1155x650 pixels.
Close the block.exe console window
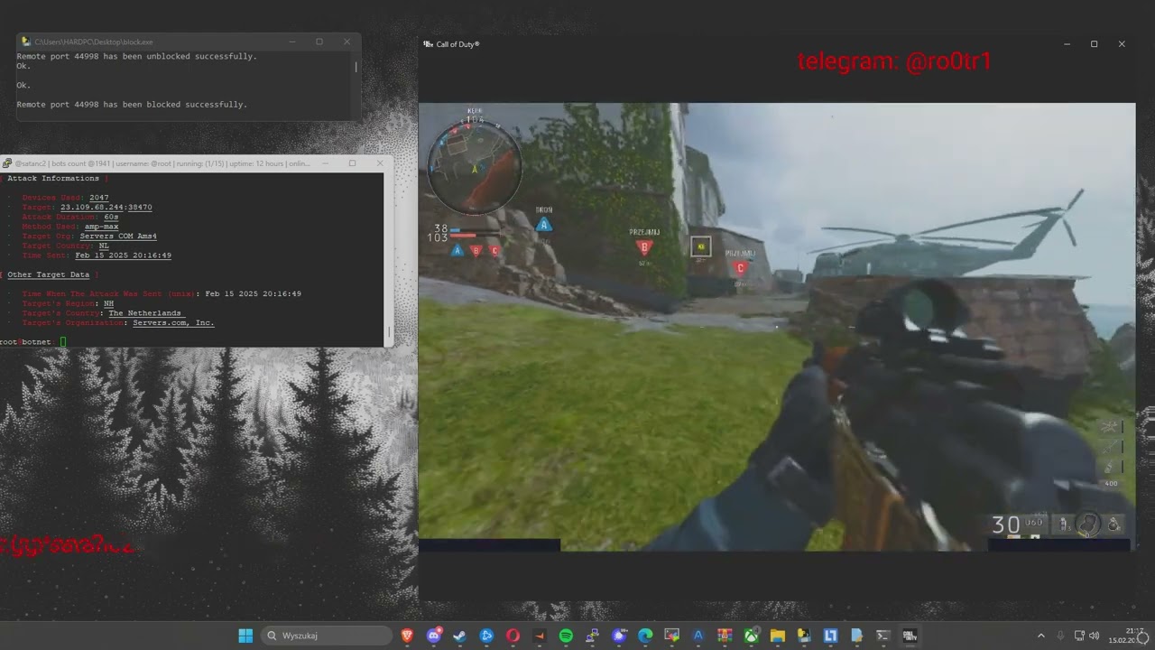346,42
